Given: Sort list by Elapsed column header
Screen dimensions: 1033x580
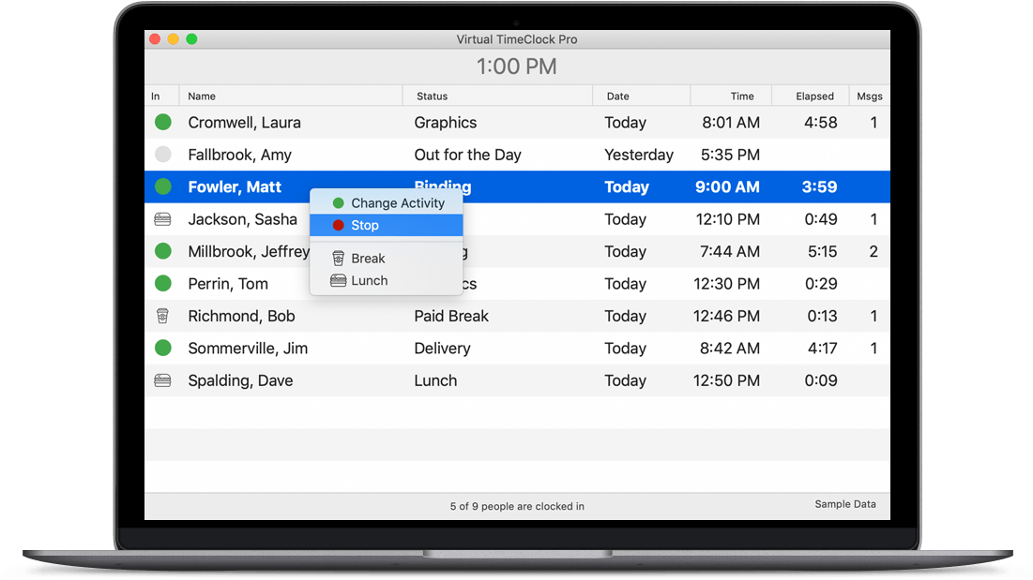Looking at the screenshot, I should [x=814, y=97].
